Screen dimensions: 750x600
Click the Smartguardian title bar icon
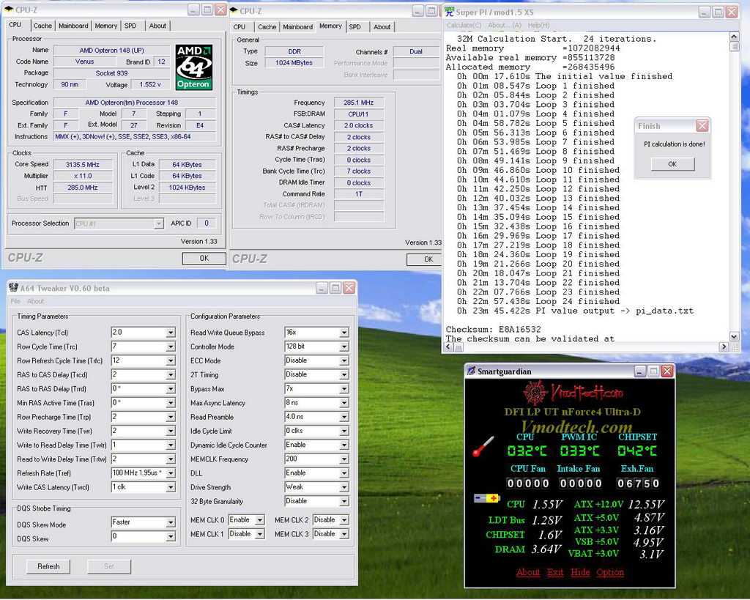coord(471,371)
